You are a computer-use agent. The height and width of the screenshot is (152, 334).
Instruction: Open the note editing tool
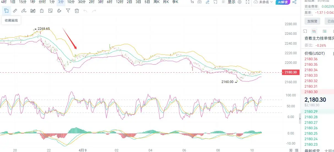50,11
